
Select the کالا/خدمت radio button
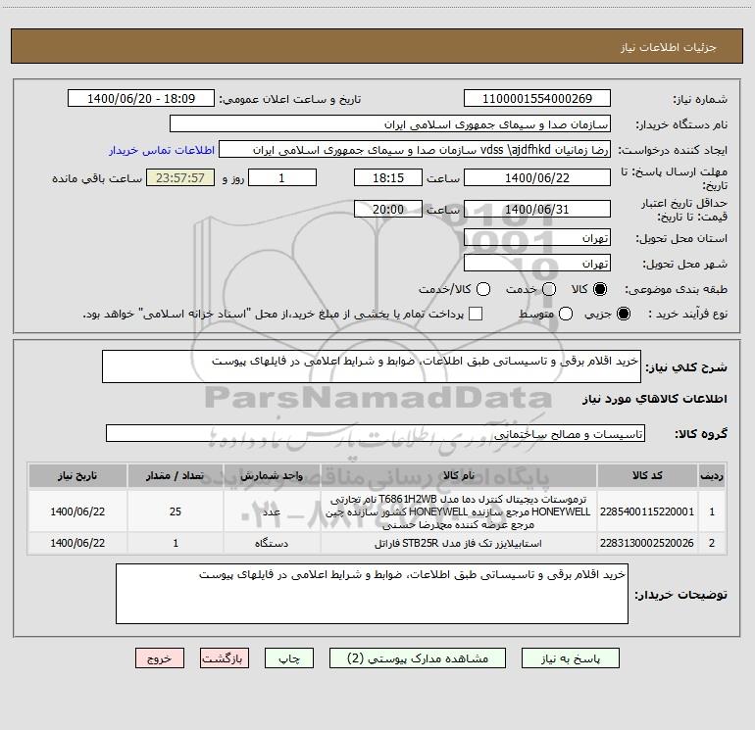tap(483, 289)
